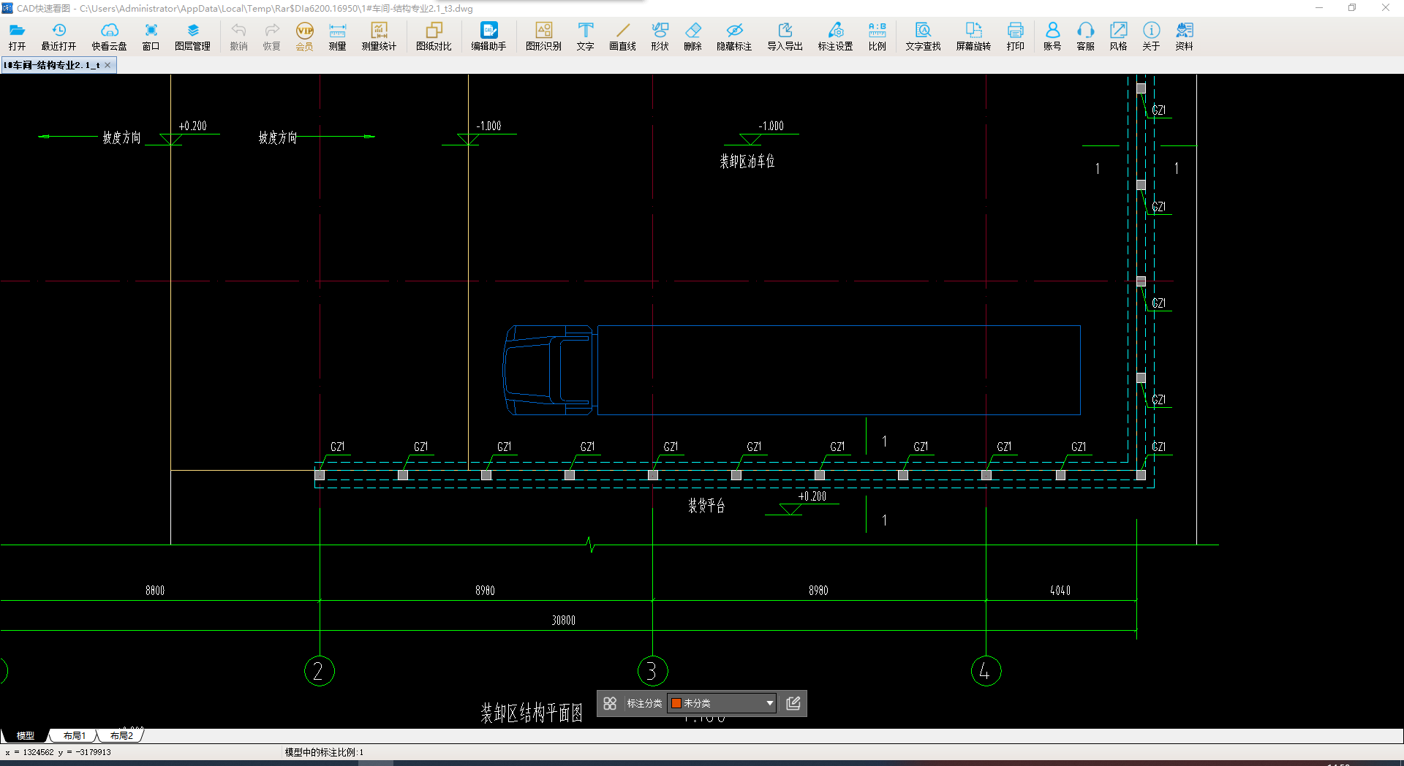This screenshot has height=766, width=1404.
Task: Open the 快看云盘 cloud drive
Action: (109, 37)
